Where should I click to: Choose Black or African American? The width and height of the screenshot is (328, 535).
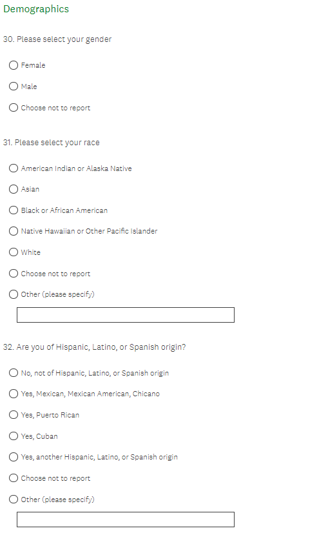(14, 210)
